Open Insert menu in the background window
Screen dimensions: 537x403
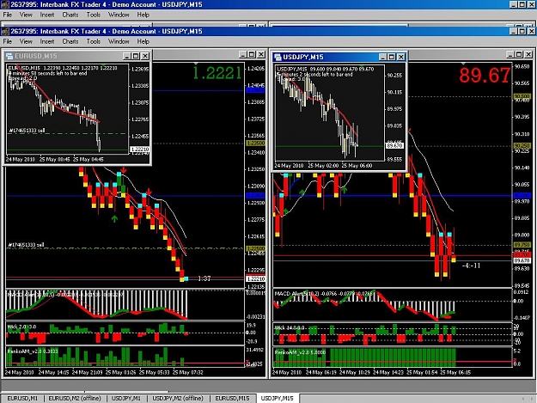coord(47,15)
